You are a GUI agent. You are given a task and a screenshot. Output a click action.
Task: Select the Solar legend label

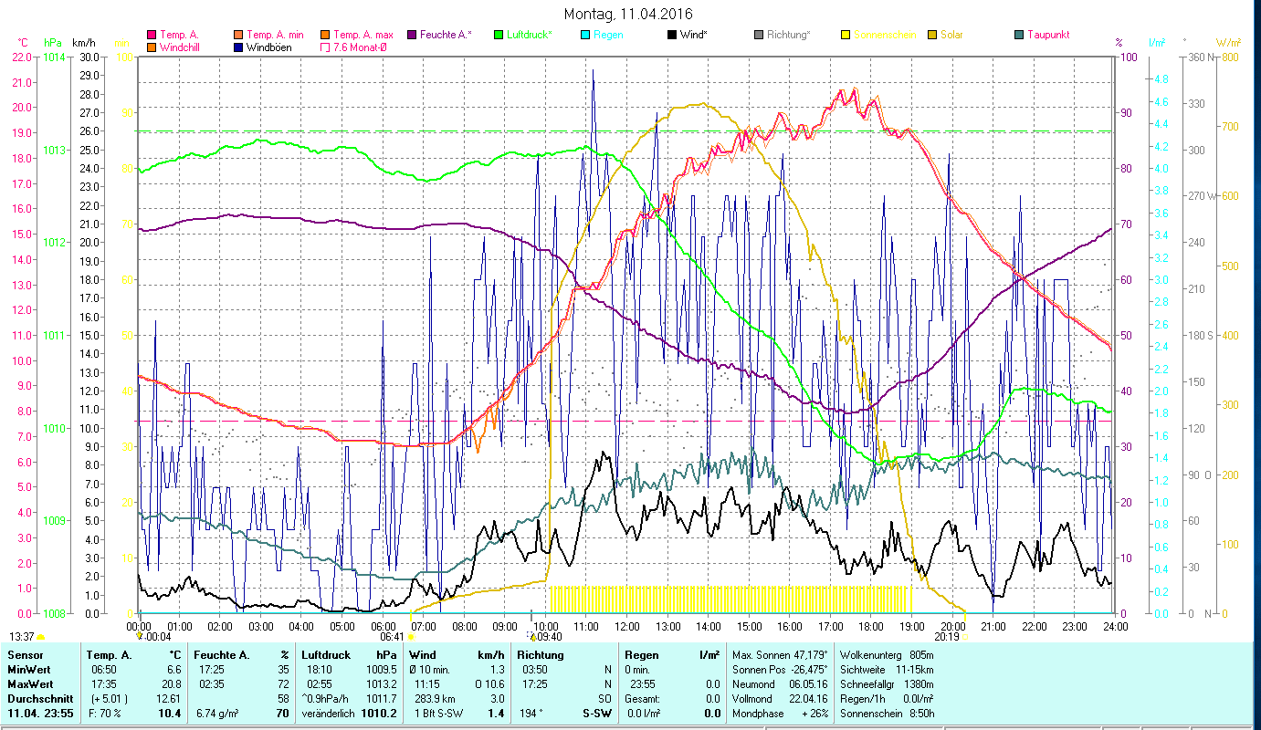[953, 35]
